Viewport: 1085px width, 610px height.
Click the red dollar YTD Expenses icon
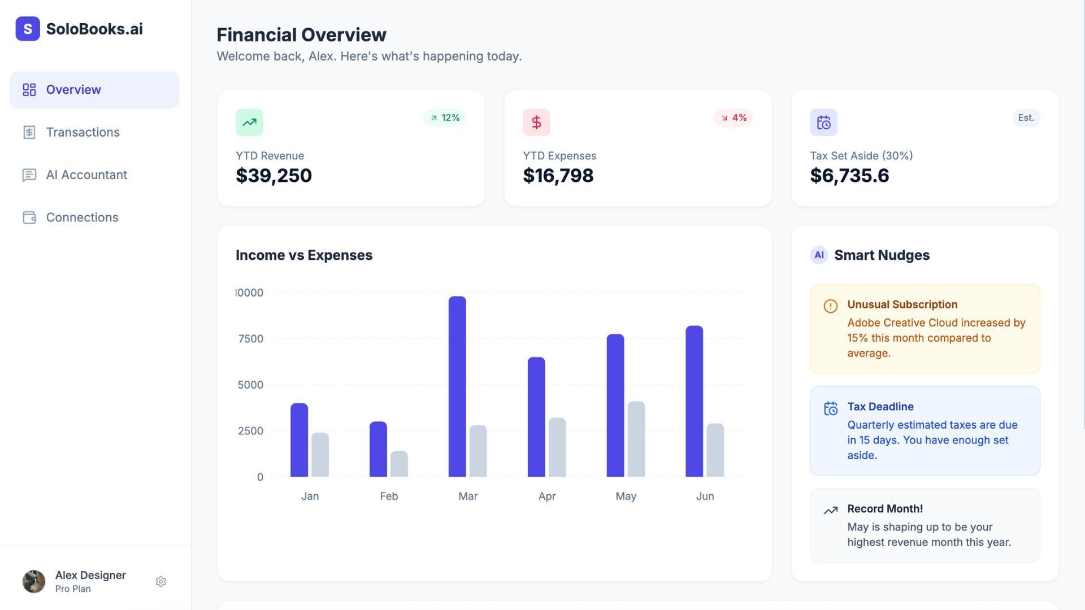[536, 122]
